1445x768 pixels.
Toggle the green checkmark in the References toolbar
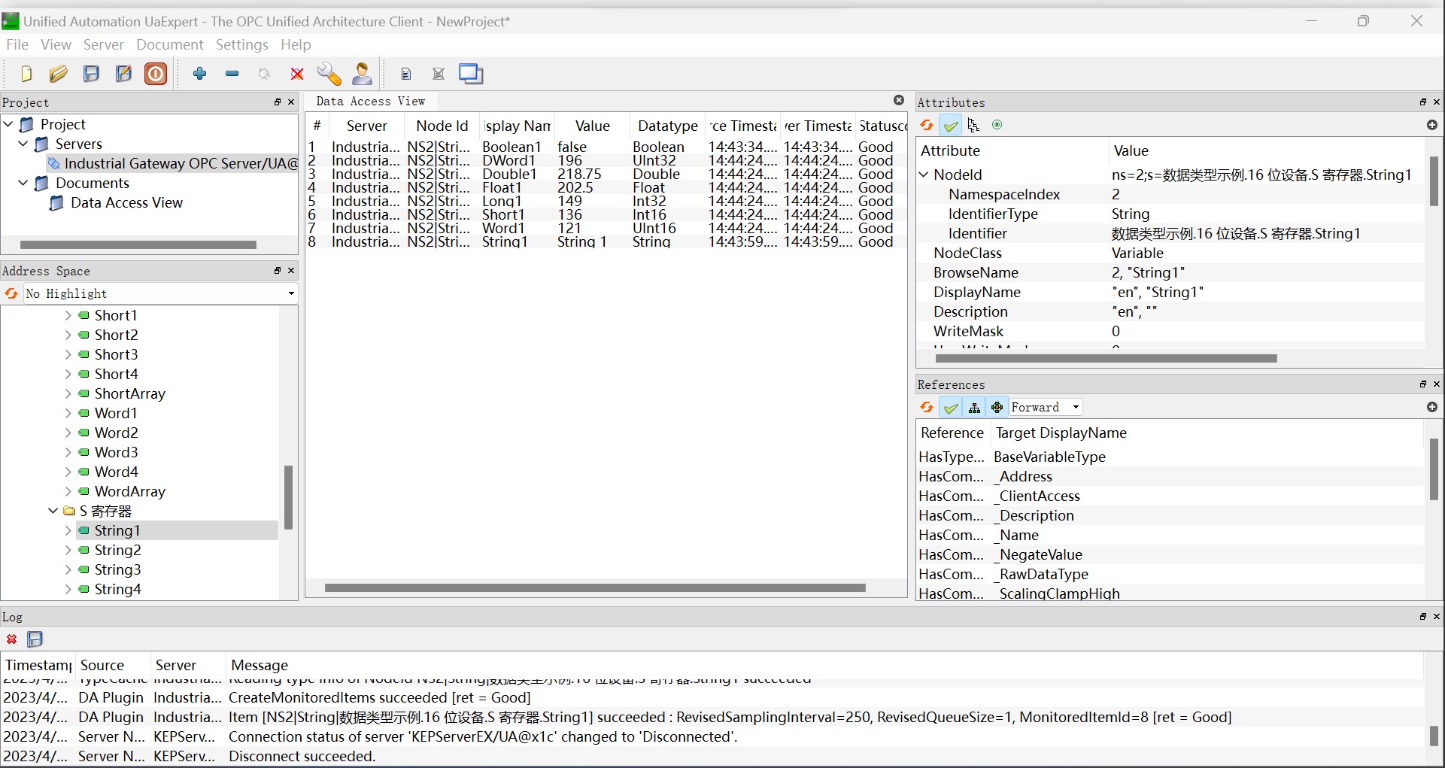click(951, 407)
